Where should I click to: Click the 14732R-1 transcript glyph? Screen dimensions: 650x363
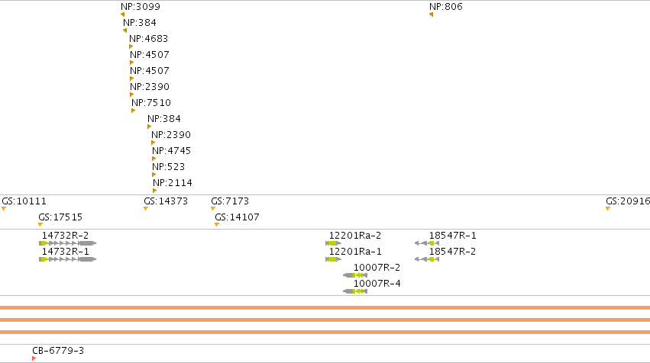click(67, 259)
